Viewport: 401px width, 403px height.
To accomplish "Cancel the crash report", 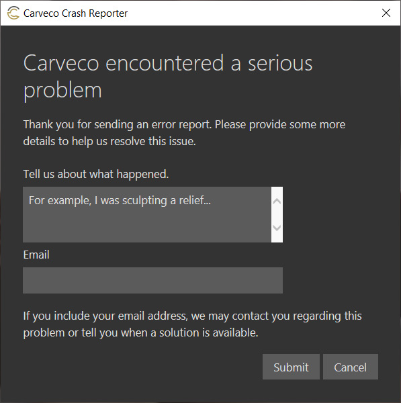I will tap(351, 367).
